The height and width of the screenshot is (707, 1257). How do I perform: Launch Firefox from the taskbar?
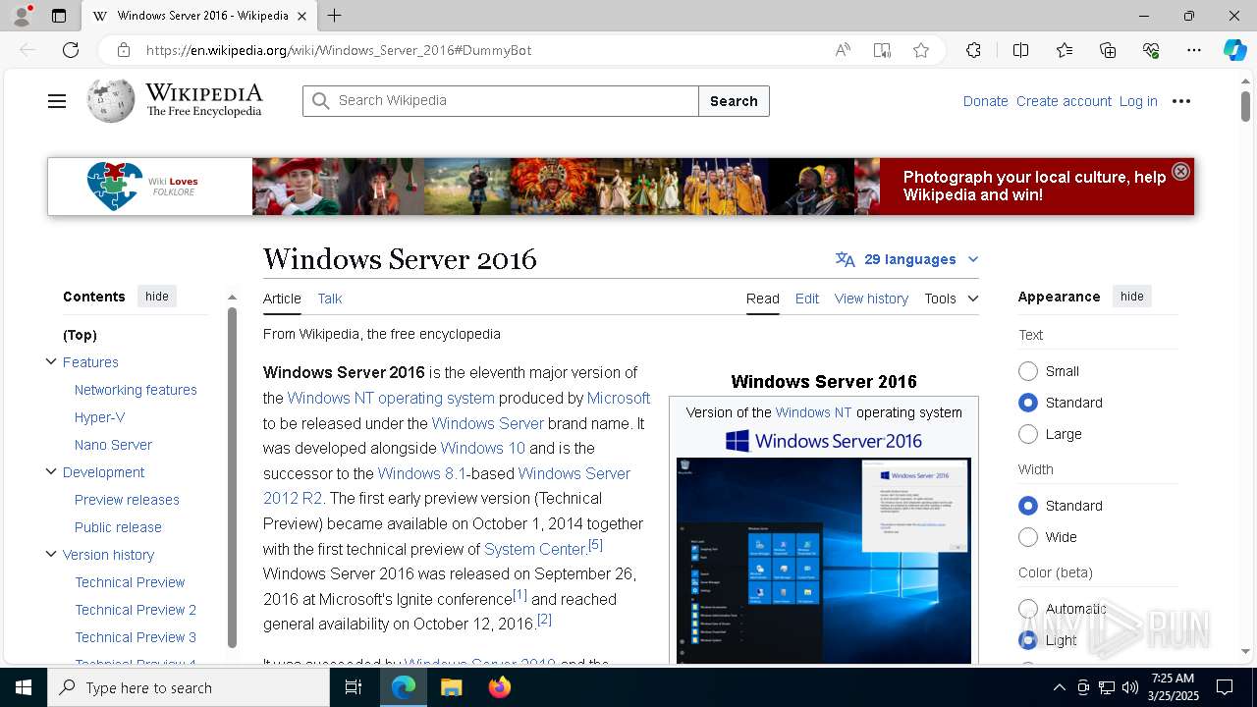(x=500, y=687)
